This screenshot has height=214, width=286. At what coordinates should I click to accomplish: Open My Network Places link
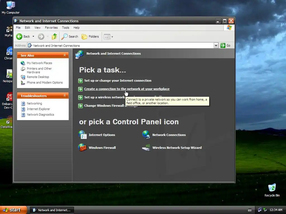[39, 63]
